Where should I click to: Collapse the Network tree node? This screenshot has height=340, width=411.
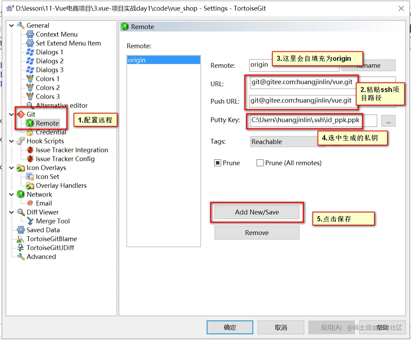[x=12, y=194]
